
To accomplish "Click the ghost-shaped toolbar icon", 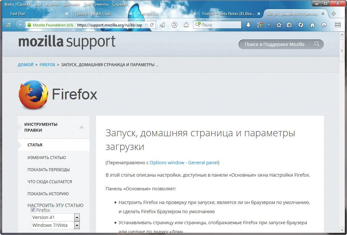I will click(186, 25).
